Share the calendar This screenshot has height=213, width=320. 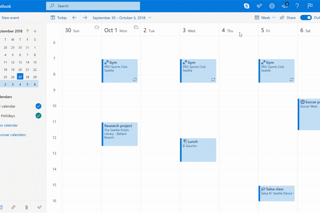point(288,18)
